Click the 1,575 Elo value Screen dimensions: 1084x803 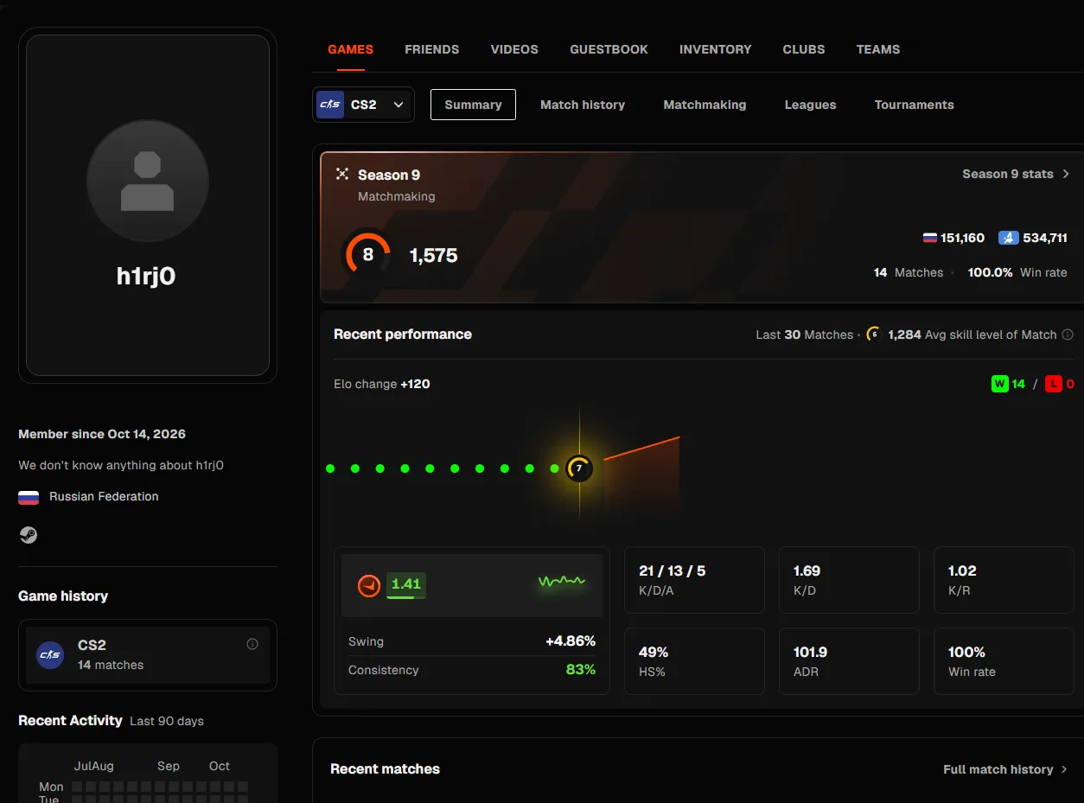[434, 255]
